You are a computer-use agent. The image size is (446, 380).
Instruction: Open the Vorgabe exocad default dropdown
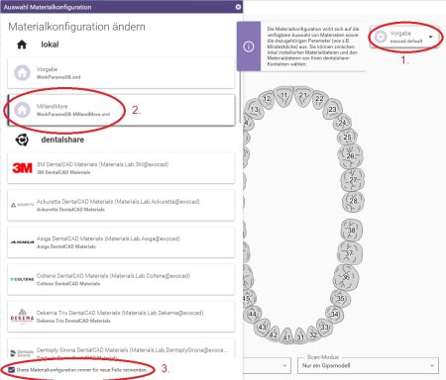(405, 37)
